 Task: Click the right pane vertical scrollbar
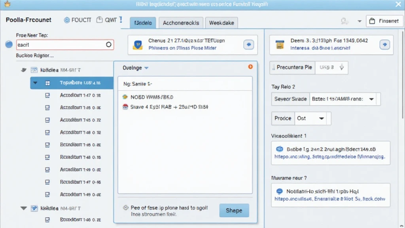(x=402, y=75)
